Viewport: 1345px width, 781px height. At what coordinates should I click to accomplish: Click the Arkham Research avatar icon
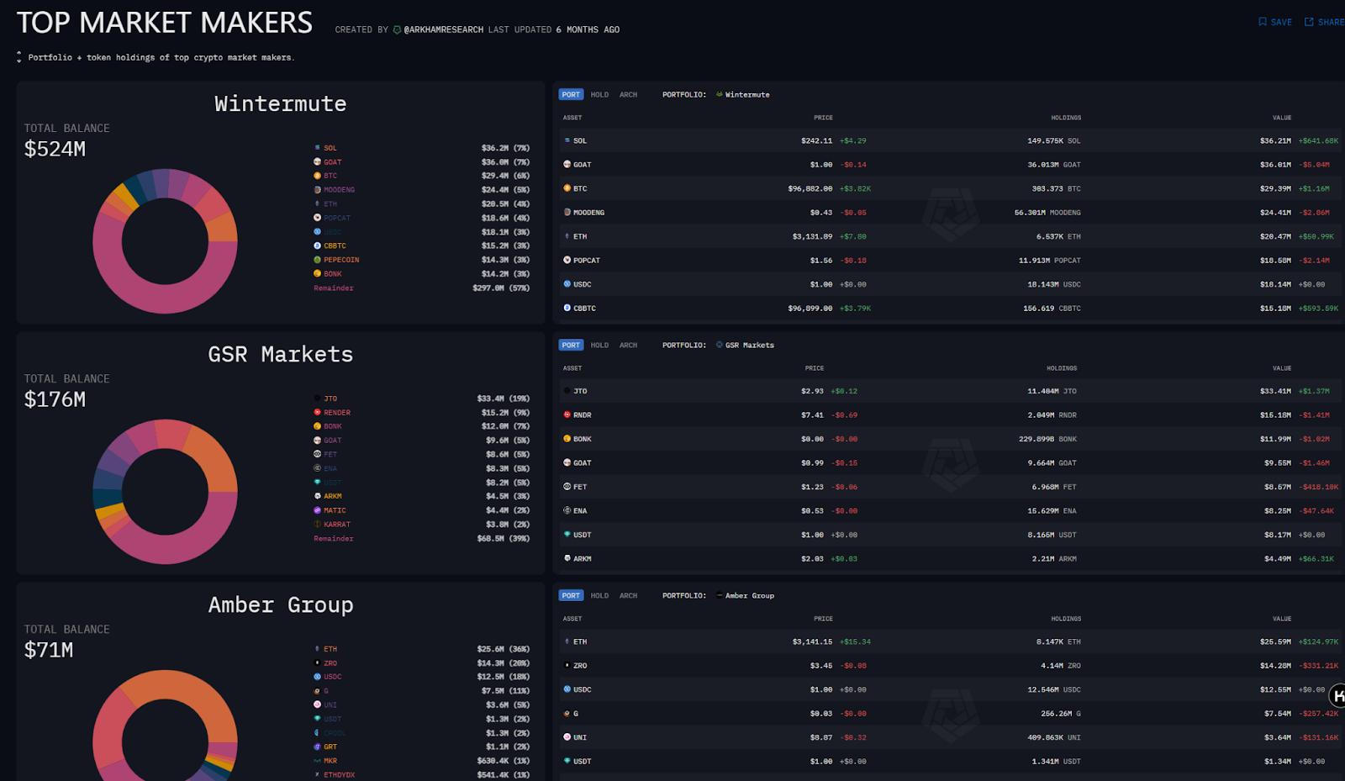[x=397, y=29]
